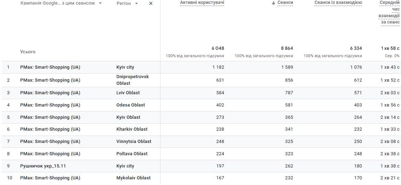Click PMax: Smart-Shopping (UA) in row 1

pos(50,67)
